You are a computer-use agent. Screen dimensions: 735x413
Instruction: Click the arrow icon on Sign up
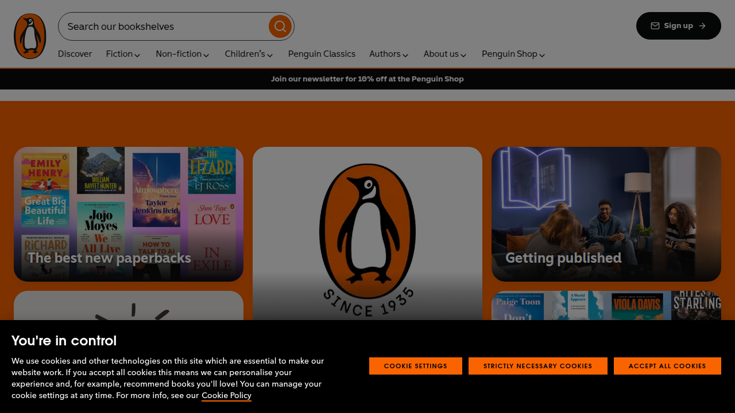[x=702, y=26]
